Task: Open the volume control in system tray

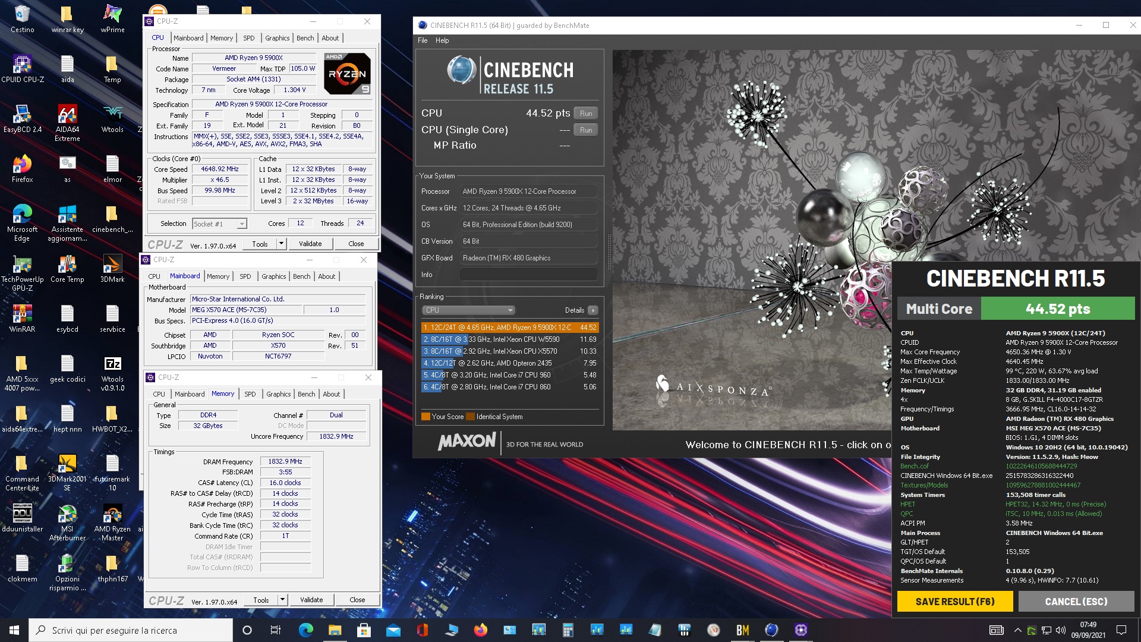Action: 1060,630
